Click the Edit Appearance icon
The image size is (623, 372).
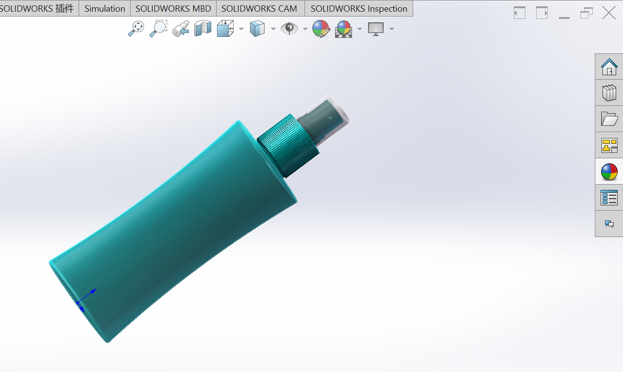coord(321,29)
